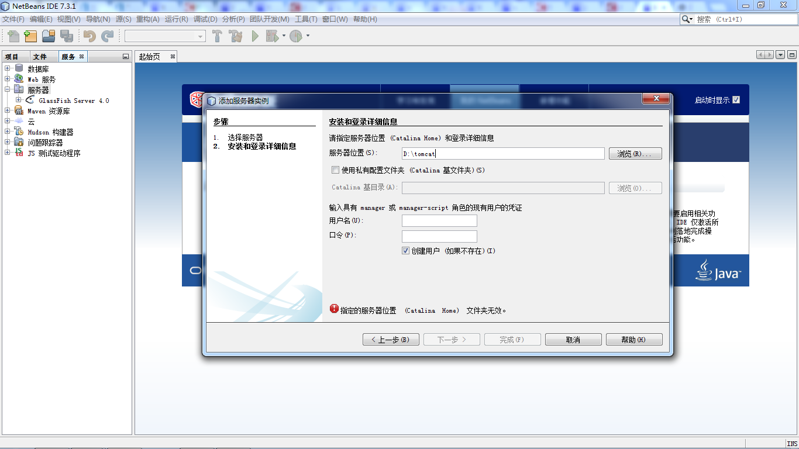Click the Open Project folder icon
This screenshot has width=799, height=449.
click(x=49, y=36)
